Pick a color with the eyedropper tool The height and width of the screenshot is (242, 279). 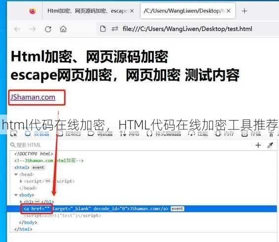click(270, 145)
